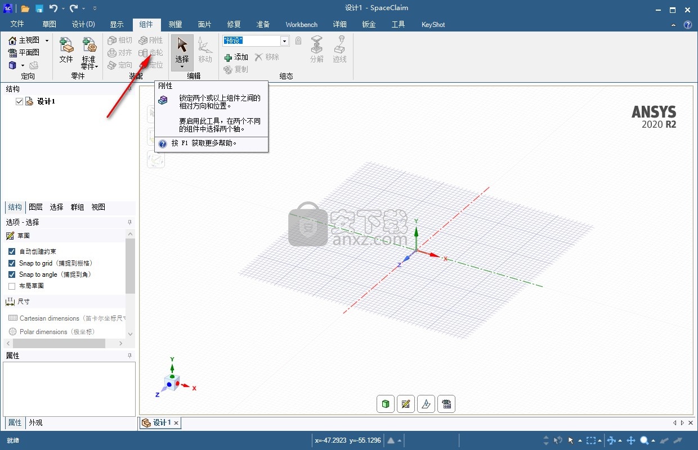
Task: Switch to the 图层 panel tab
Action: click(x=36, y=207)
